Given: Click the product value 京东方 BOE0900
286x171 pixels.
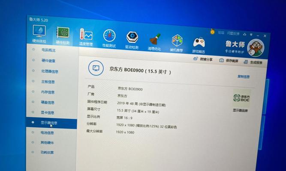Looking at the screenshot, I should (x=130, y=89).
